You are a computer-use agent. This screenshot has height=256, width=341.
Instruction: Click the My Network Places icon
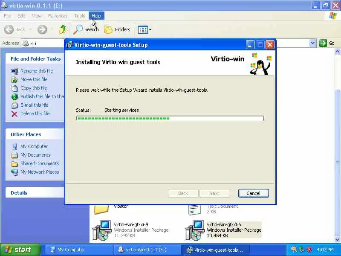(x=14, y=172)
